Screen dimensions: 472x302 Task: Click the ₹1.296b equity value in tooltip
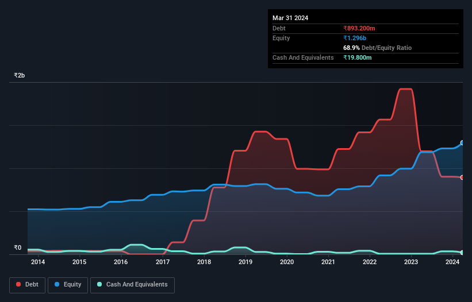point(355,38)
